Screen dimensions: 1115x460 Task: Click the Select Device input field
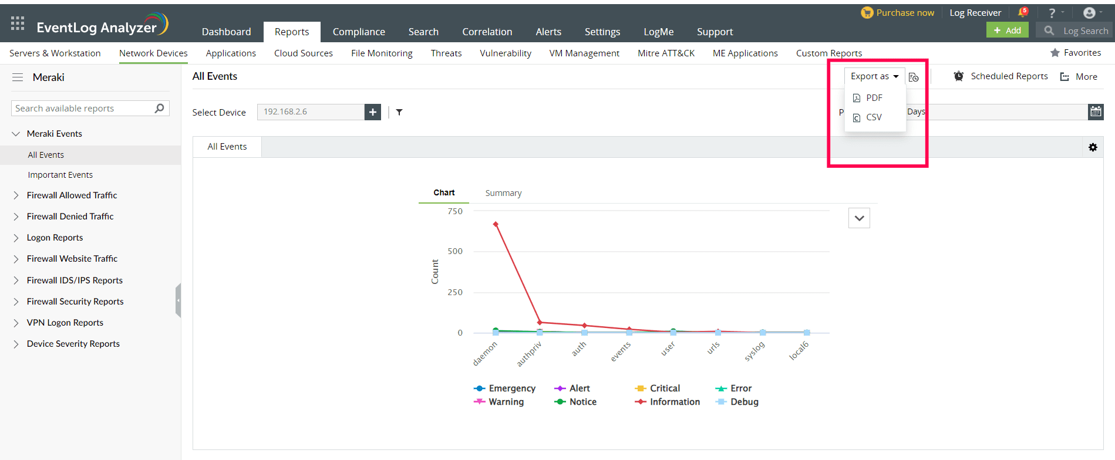point(311,112)
